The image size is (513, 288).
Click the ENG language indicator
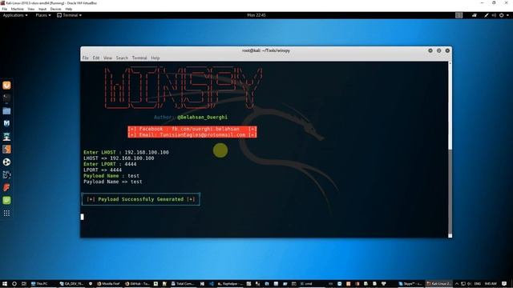pyautogui.click(x=478, y=284)
